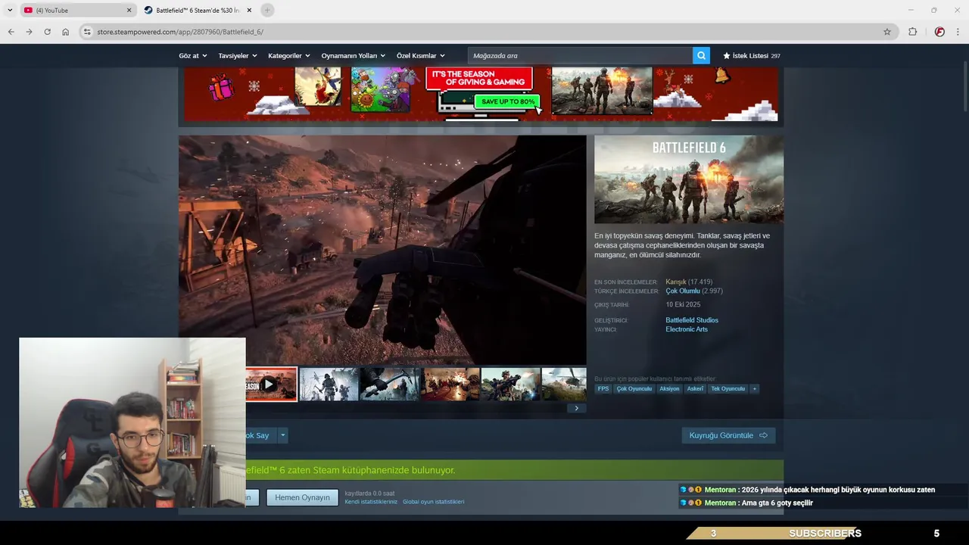Select the explosion fire screenshot thumbnail

tap(450, 385)
